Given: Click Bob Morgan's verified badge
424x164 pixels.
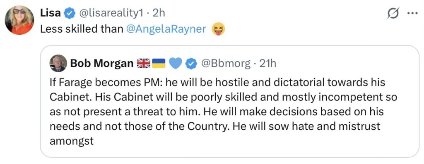Looking at the screenshot, I should coord(191,64).
